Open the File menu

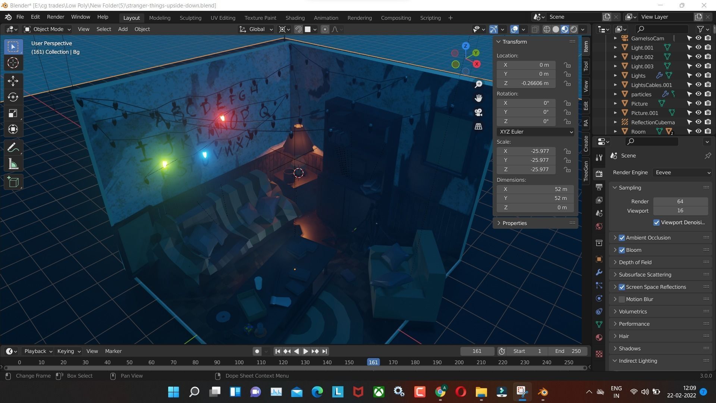click(x=20, y=17)
